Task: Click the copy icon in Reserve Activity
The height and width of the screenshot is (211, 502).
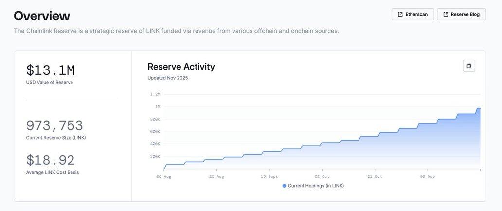Action: click(469, 66)
